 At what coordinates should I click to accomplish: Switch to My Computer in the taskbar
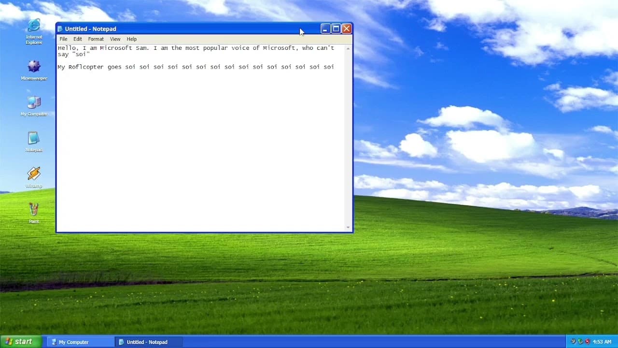[81, 342]
